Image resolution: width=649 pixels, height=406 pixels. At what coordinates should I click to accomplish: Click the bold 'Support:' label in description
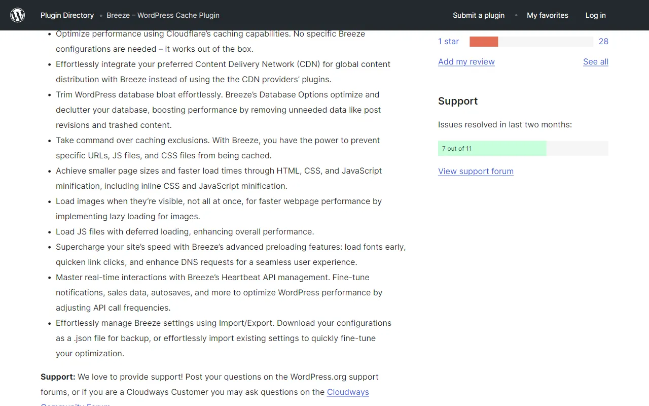pos(58,377)
